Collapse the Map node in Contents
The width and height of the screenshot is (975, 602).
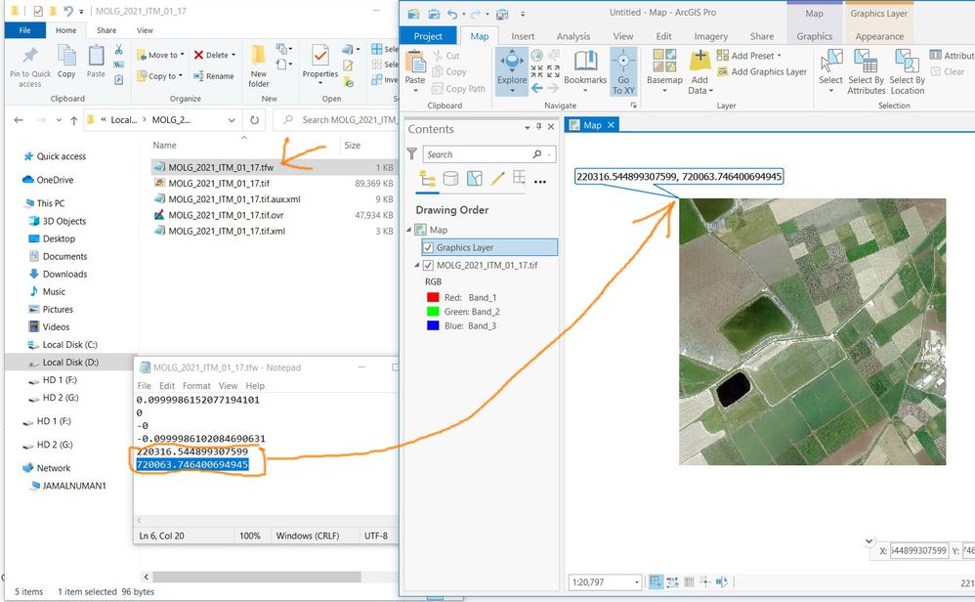tap(409, 230)
